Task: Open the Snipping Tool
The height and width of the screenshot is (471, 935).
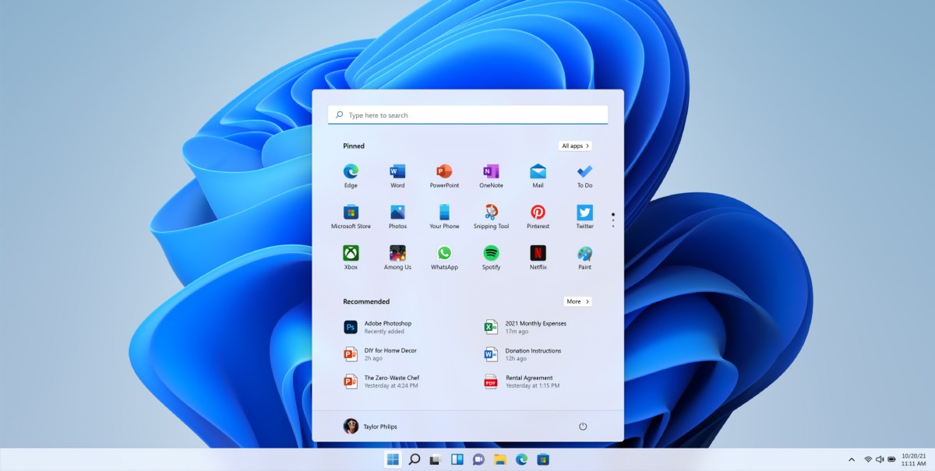Action: tap(490, 213)
